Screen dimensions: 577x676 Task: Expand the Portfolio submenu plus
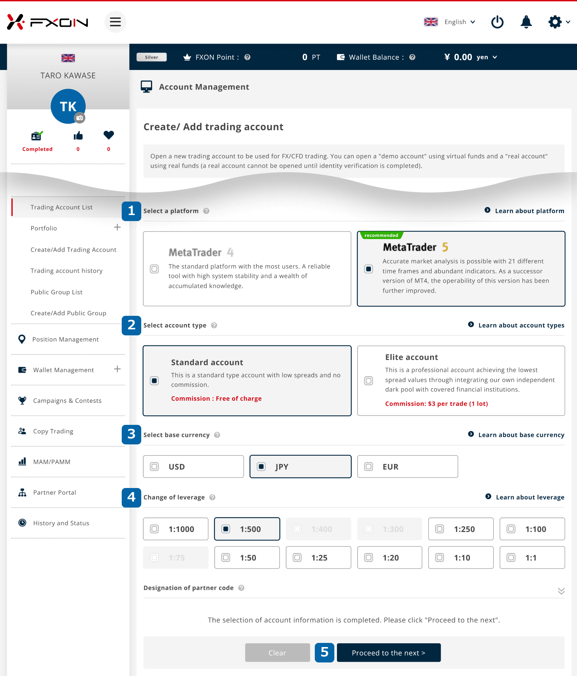(117, 227)
